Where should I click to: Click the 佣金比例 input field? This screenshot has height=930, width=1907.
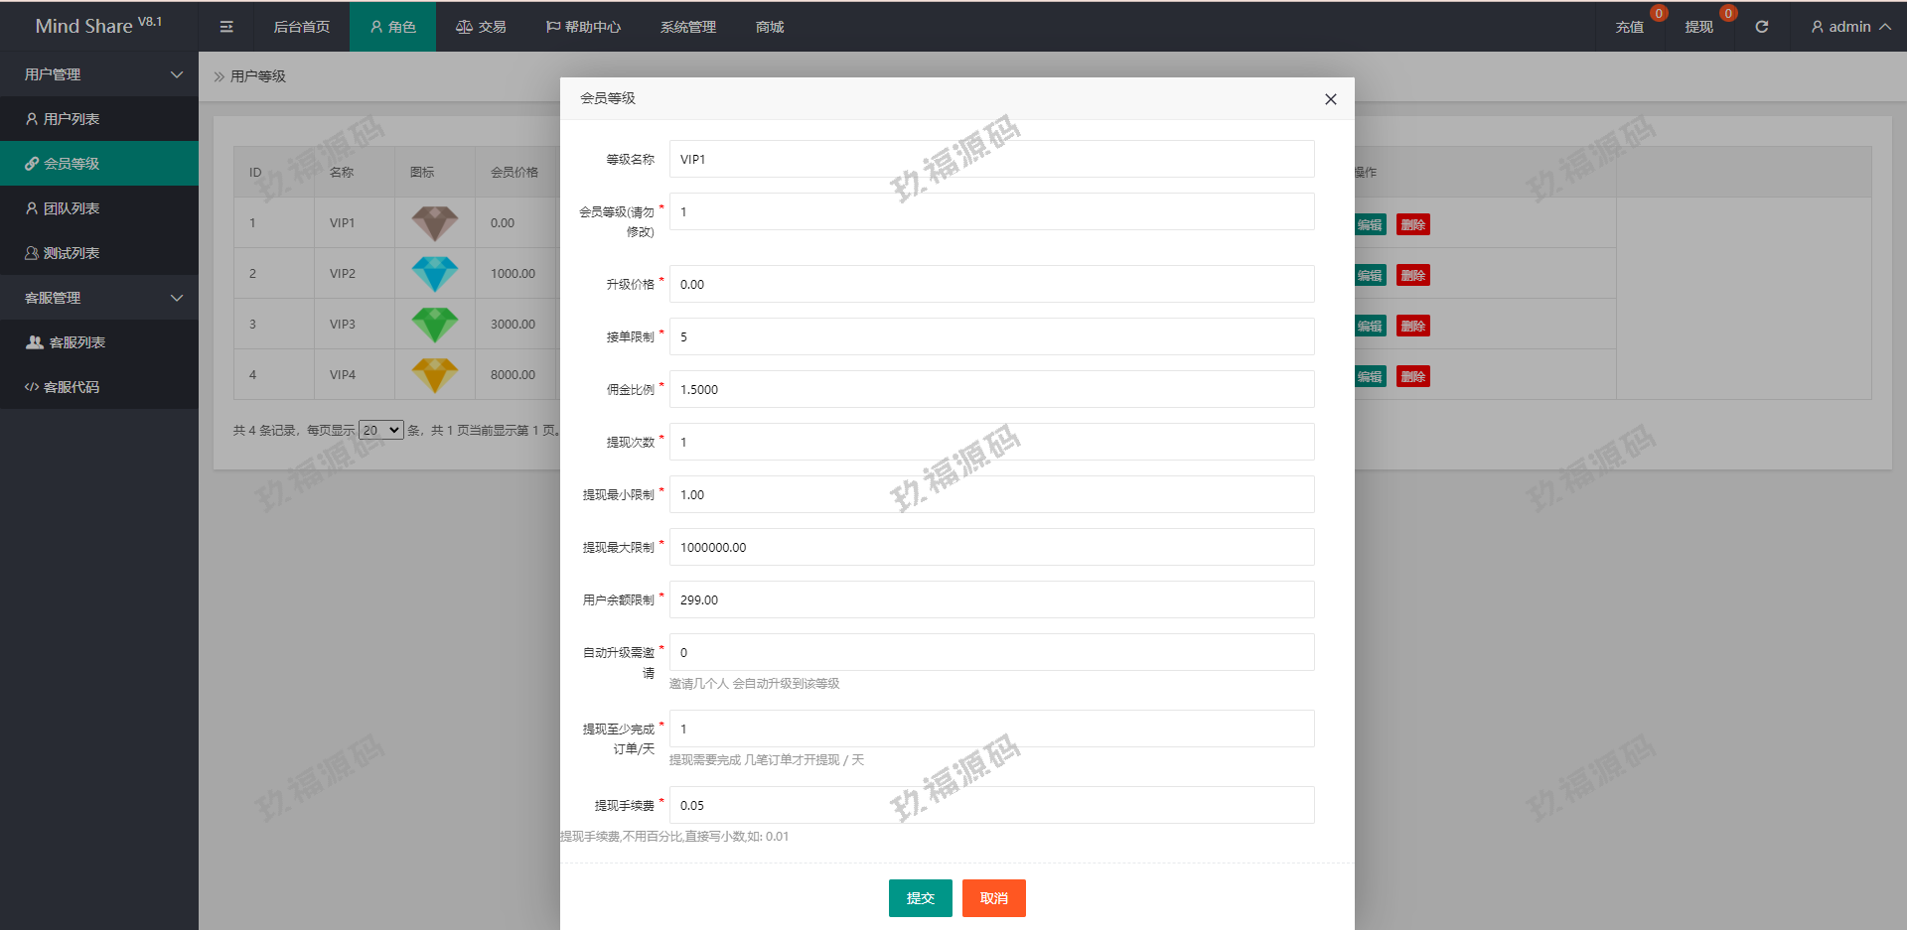point(991,389)
